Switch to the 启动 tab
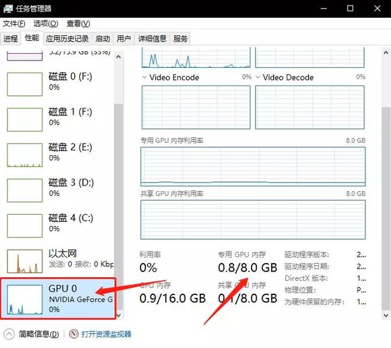Image resolution: width=391 pixels, height=348 pixels. (x=103, y=38)
